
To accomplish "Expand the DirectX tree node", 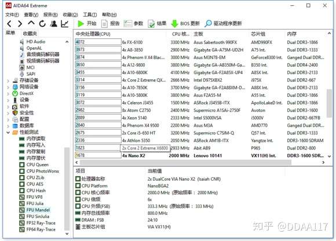I will [8, 94].
